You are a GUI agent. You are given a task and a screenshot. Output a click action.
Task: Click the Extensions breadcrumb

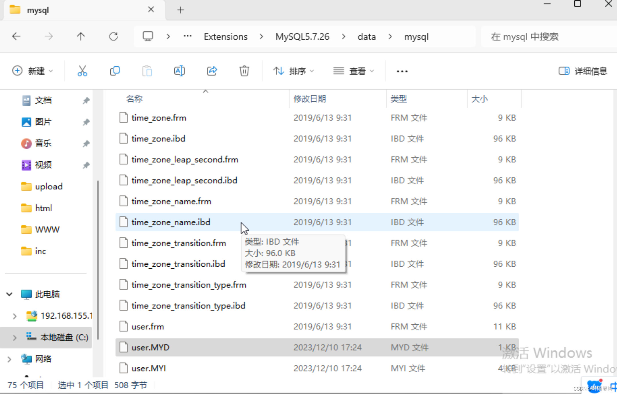tap(226, 37)
